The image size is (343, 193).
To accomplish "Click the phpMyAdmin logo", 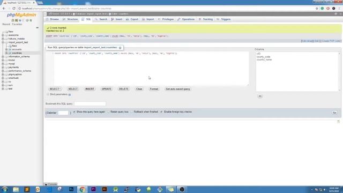I will 21,15.
